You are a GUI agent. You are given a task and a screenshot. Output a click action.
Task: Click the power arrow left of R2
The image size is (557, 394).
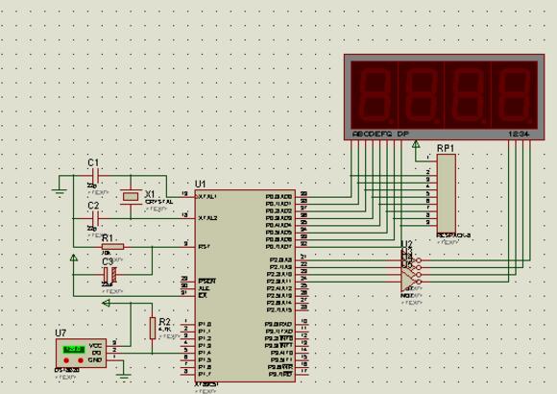107,303
